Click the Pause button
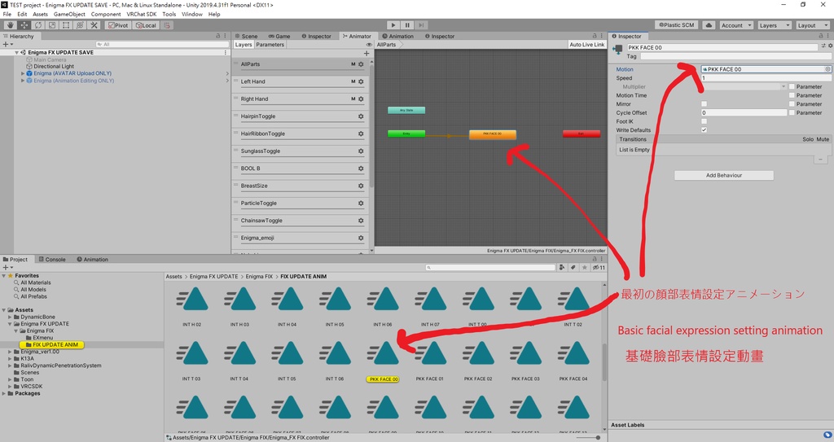This screenshot has width=834, height=442. point(407,25)
